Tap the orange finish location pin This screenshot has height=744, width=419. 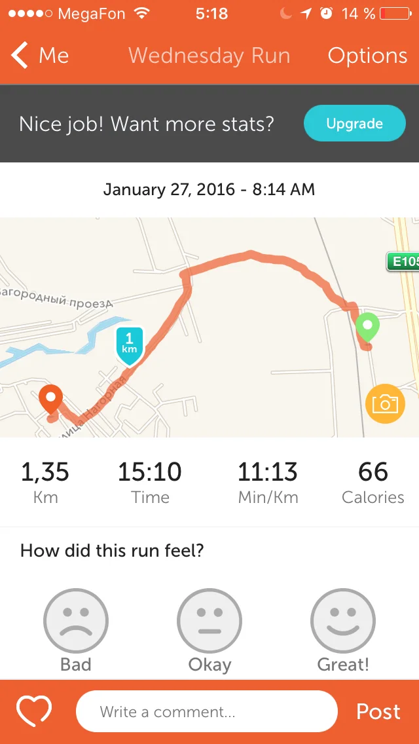pyautogui.click(x=50, y=399)
